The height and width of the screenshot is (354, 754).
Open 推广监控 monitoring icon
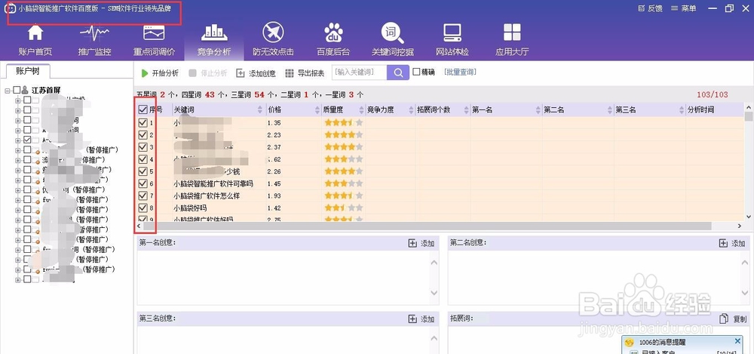coord(94,33)
